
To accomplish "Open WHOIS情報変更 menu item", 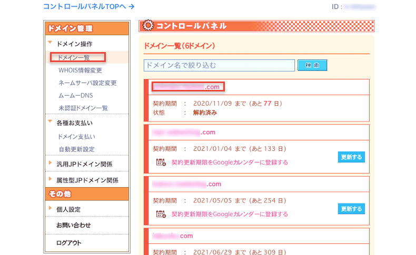I will click(80, 70).
